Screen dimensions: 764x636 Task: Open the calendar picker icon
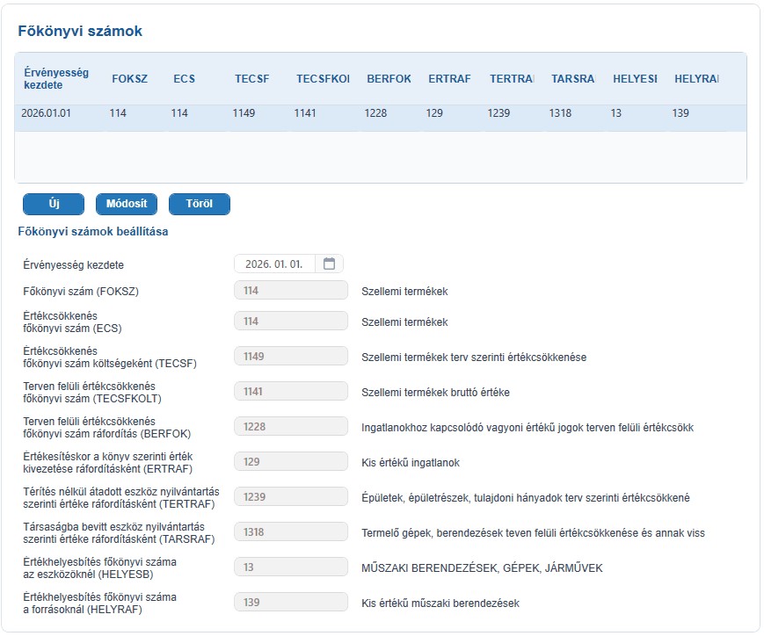330,264
